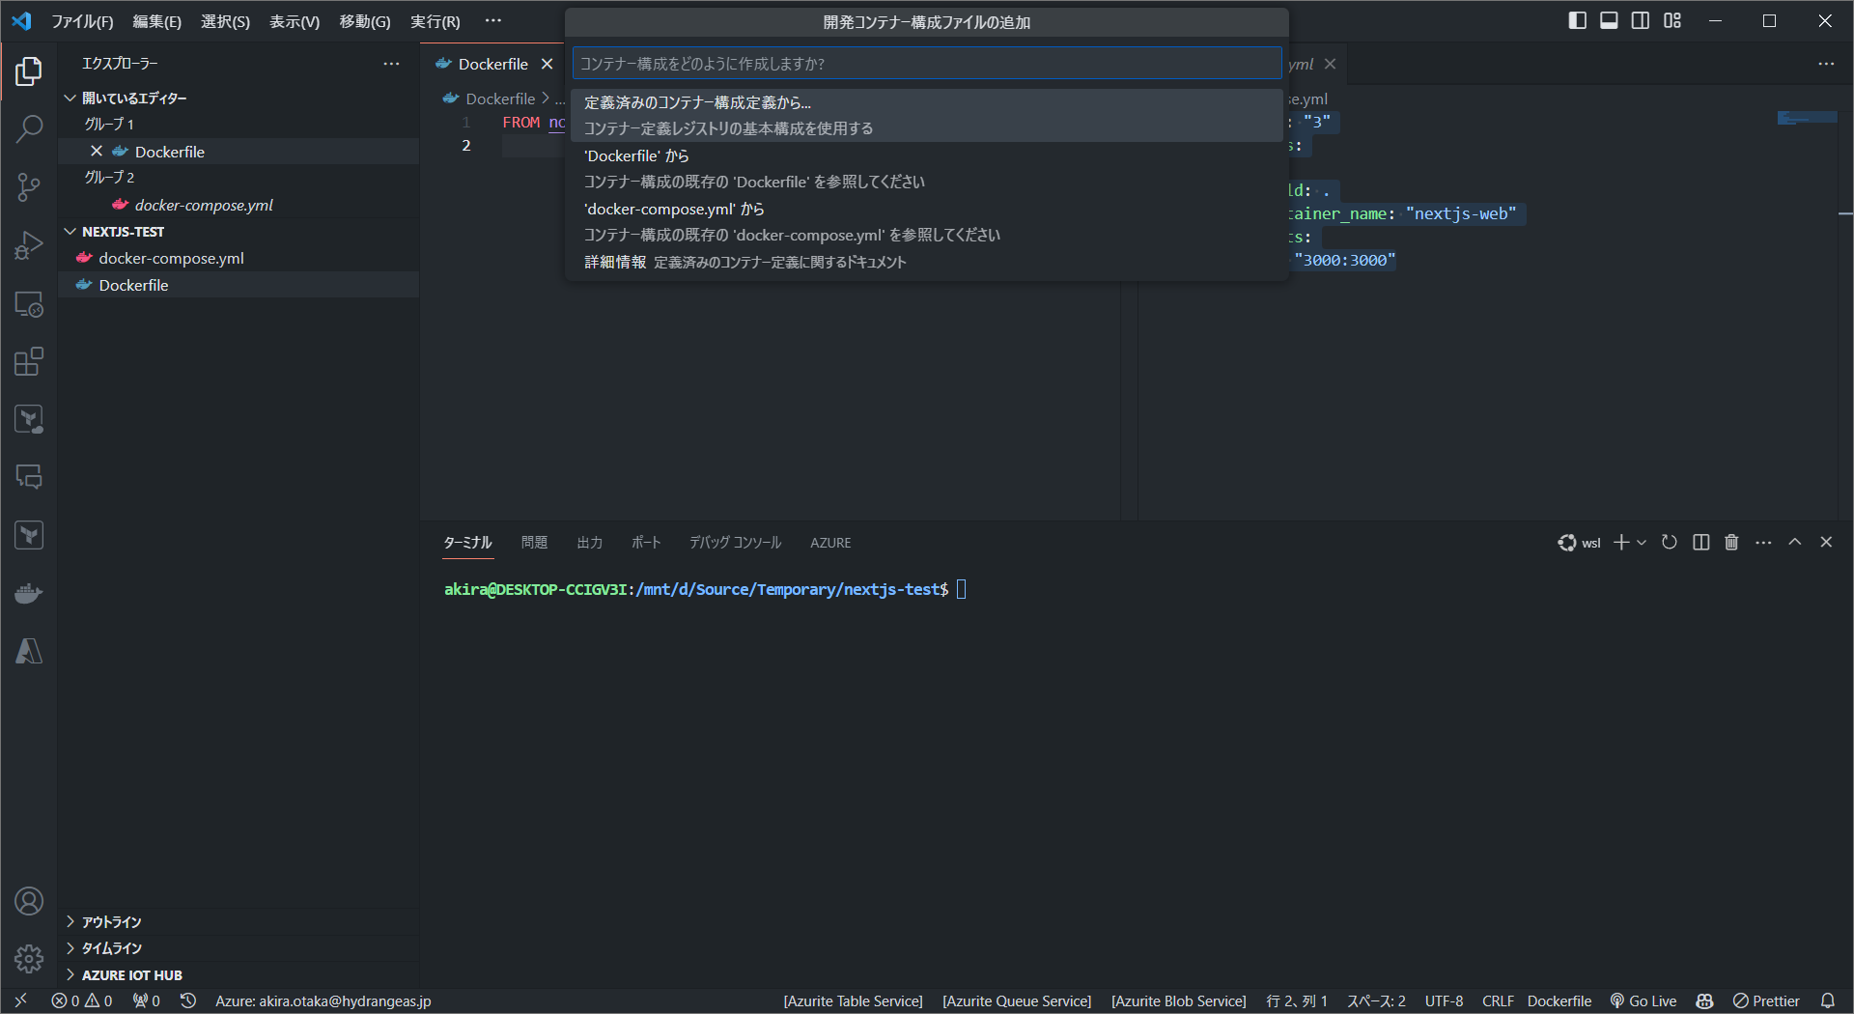The width and height of the screenshot is (1854, 1014).
Task: Open the Search view in activity bar
Action: click(29, 128)
